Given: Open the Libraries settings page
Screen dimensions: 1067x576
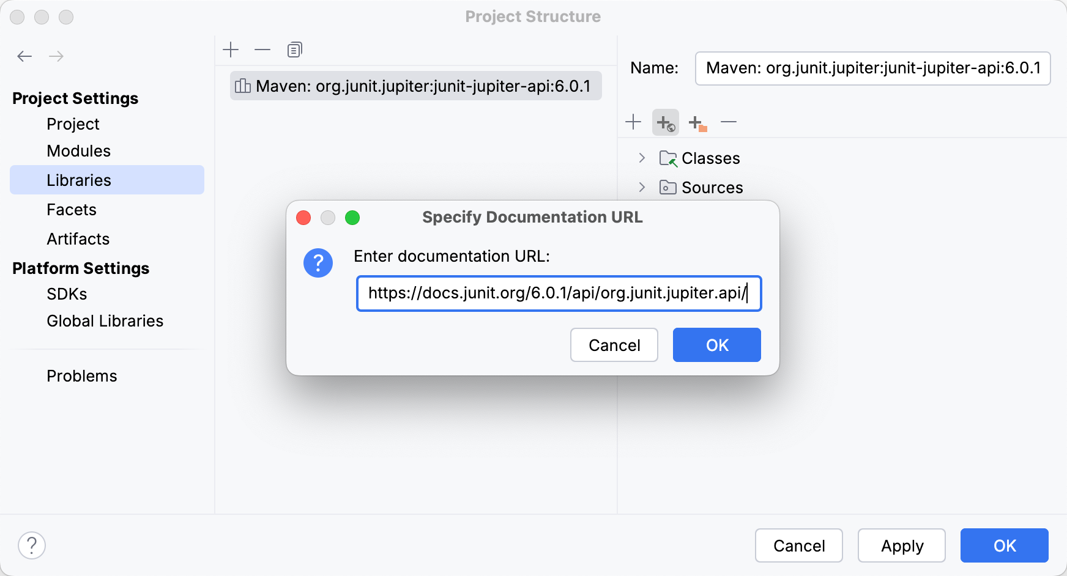Looking at the screenshot, I should tap(78, 180).
